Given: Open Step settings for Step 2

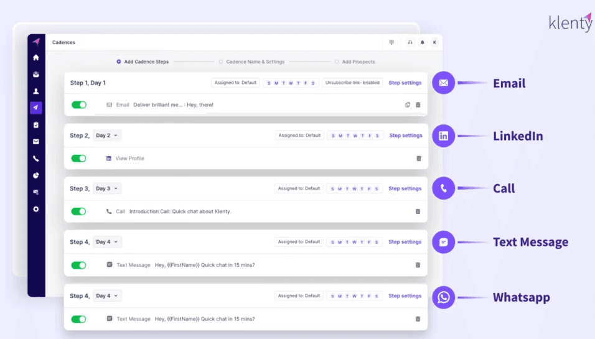Looking at the screenshot, I should tap(406, 136).
